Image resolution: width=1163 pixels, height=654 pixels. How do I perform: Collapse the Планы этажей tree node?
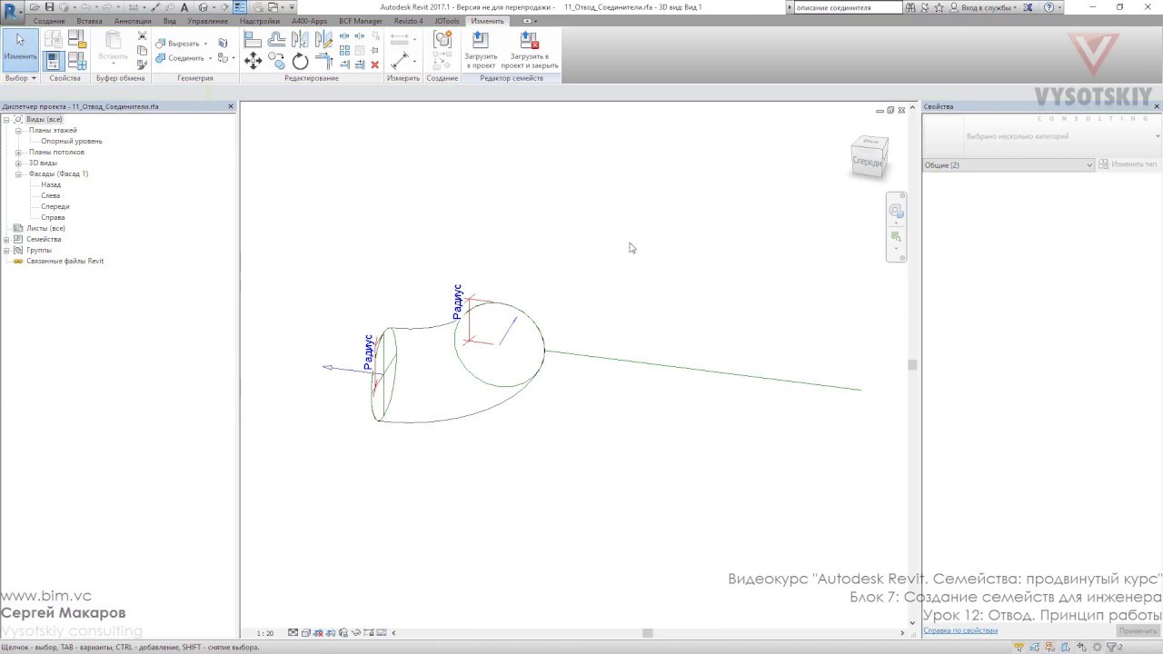point(18,131)
